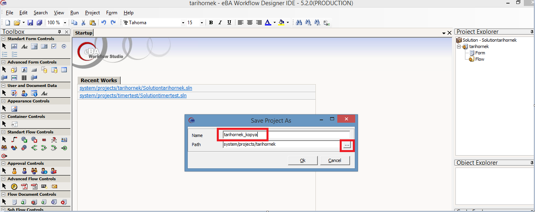Toggle bold formatting
The width and height of the screenshot is (535, 212).
[x=211, y=23]
